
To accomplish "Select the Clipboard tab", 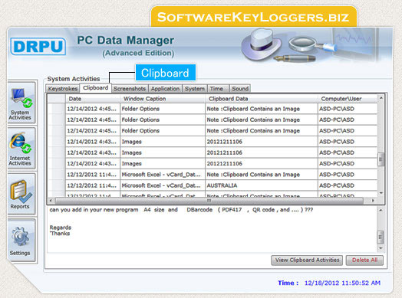I will (x=95, y=88).
